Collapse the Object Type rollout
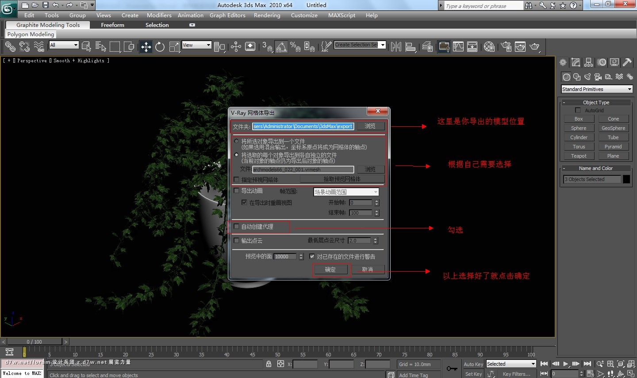The width and height of the screenshot is (637, 378). 596,102
